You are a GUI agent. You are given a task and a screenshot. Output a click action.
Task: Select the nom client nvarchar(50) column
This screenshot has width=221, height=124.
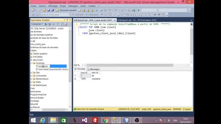pos(53,69)
